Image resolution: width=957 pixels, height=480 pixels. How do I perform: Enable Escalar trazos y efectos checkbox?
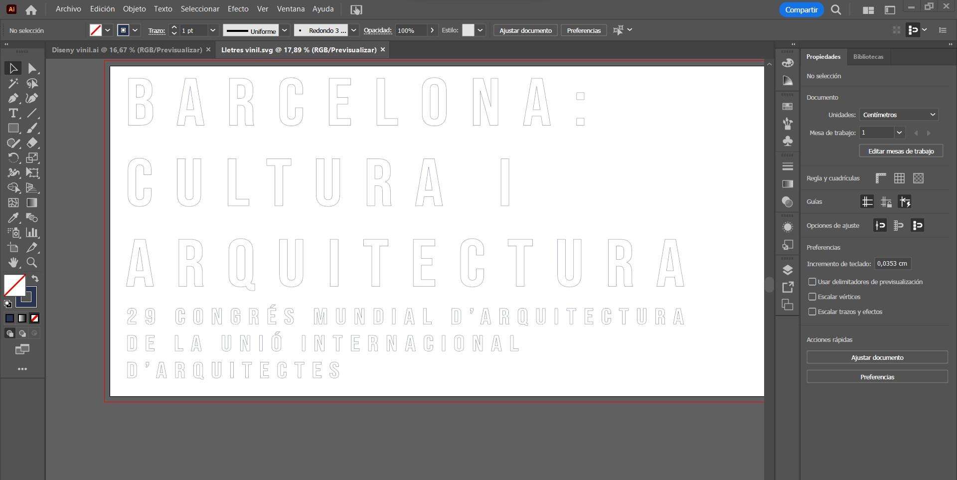(812, 312)
